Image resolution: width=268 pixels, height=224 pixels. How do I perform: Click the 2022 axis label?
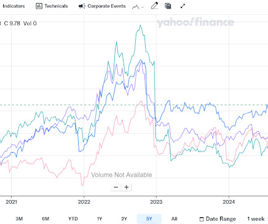[x=84, y=202]
